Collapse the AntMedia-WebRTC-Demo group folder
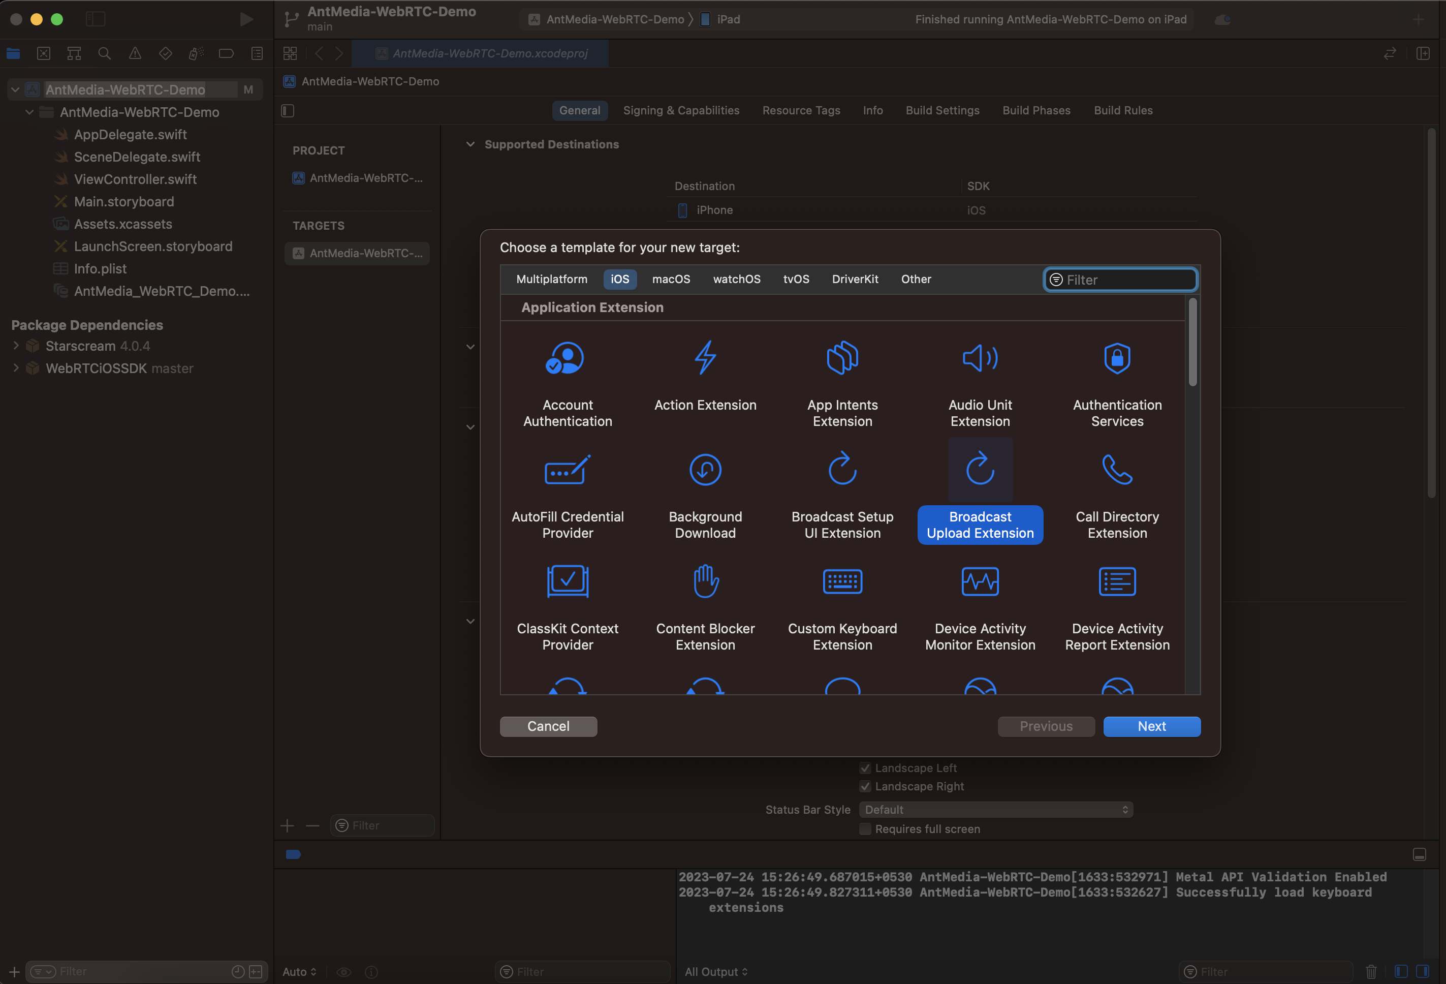Image resolution: width=1446 pixels, height=984 pixels. coord(29,112)
